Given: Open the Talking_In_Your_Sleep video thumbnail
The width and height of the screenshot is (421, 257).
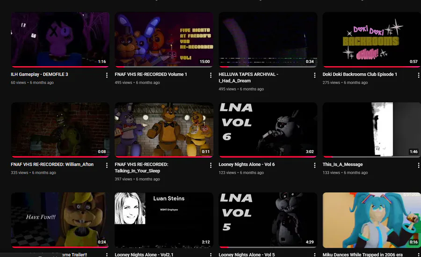Looking at the screenshot, I should tap(164, 130).
